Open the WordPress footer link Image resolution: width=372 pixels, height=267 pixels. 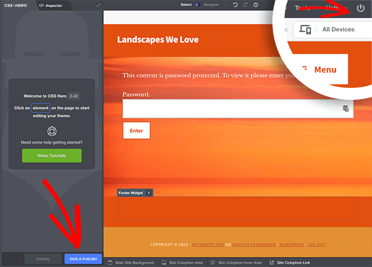(x=292, y=245)
